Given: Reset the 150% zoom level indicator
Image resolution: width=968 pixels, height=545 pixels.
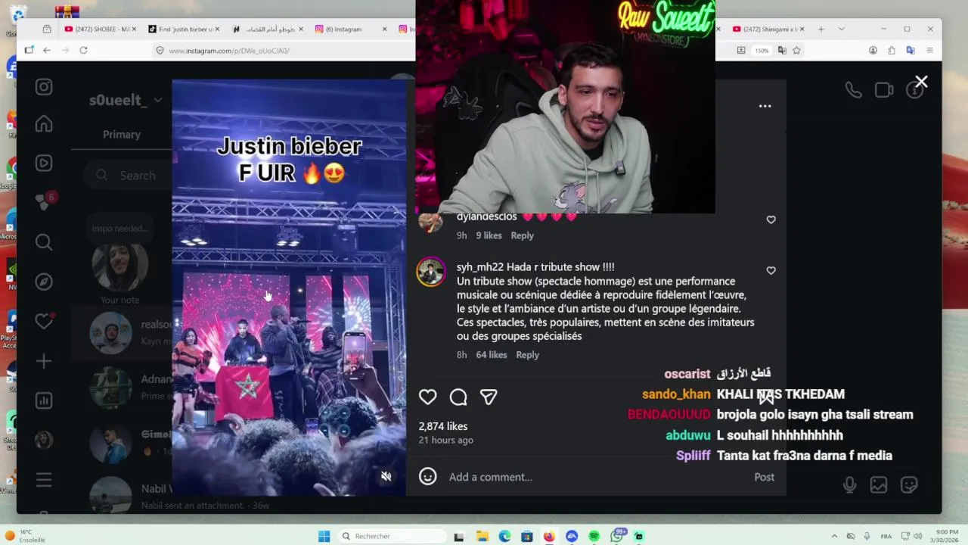Looking at the screenshot, I should pyautogui.click(x=762, y=51).
